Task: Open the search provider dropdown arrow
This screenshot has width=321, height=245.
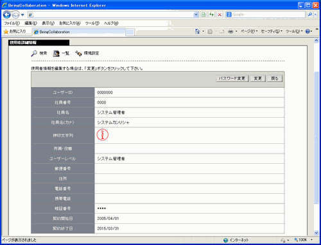Action: [315, 15]
